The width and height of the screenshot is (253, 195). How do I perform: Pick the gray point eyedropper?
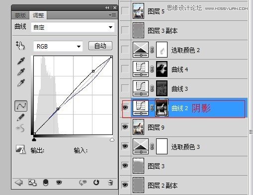point(21,71)
